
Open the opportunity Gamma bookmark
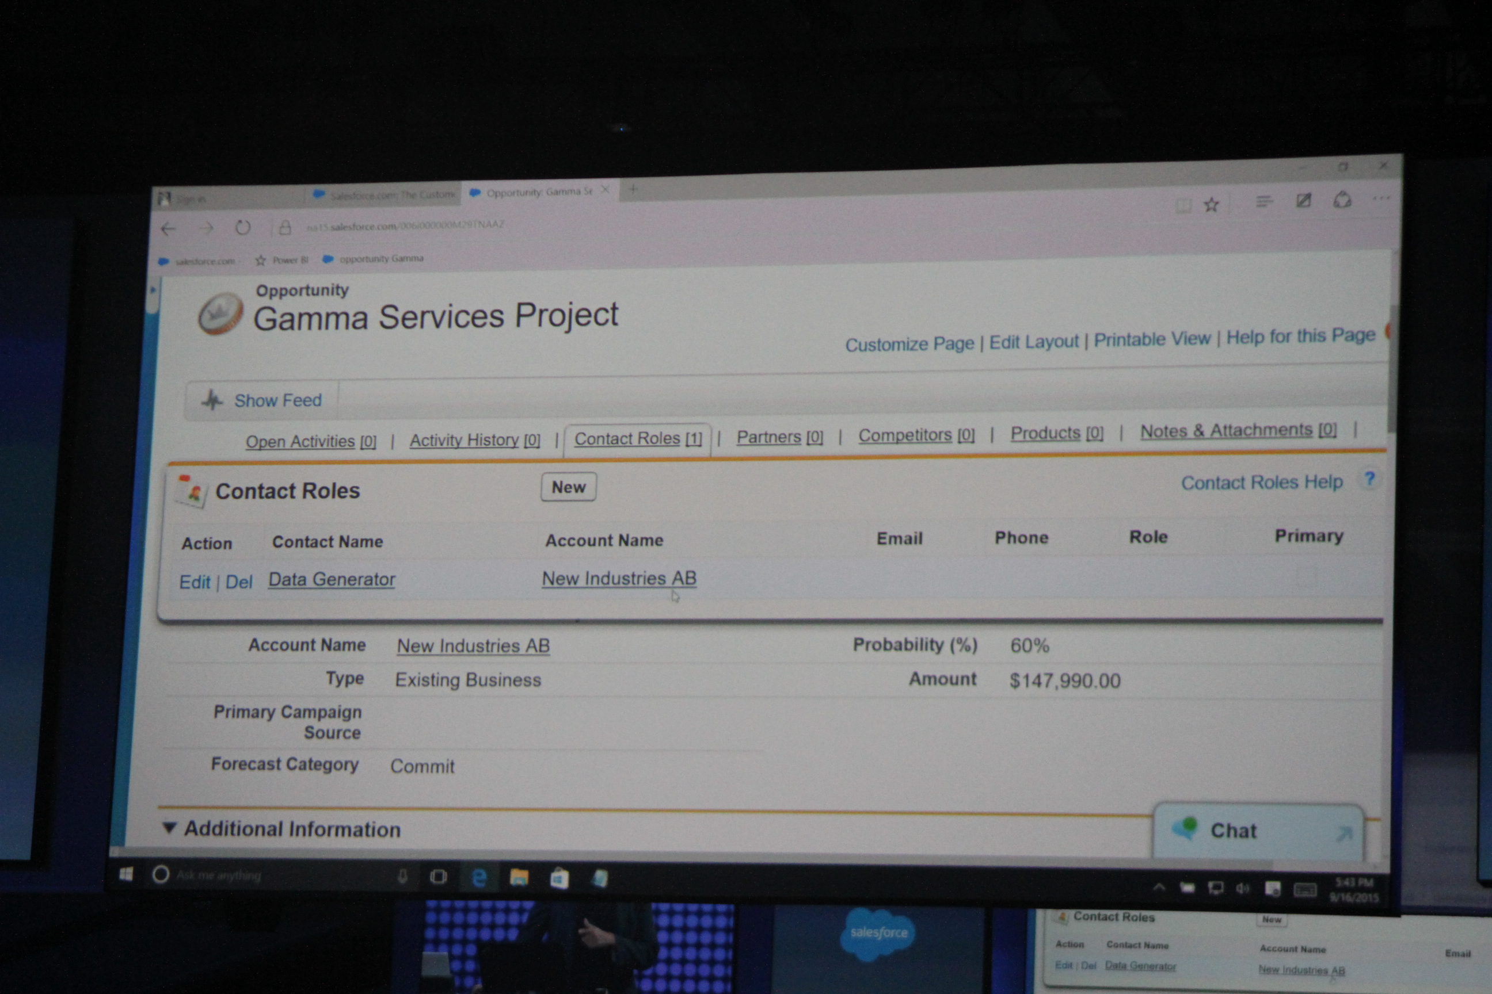(x=373, y=259)
